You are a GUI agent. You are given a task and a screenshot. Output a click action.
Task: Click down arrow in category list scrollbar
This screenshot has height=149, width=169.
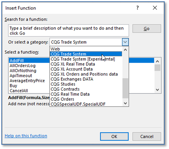pos(125,103)
